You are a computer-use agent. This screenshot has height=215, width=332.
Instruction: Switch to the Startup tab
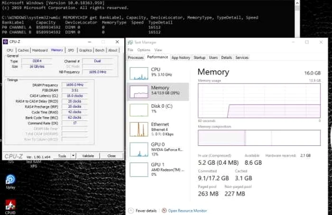tap(200, 57)
